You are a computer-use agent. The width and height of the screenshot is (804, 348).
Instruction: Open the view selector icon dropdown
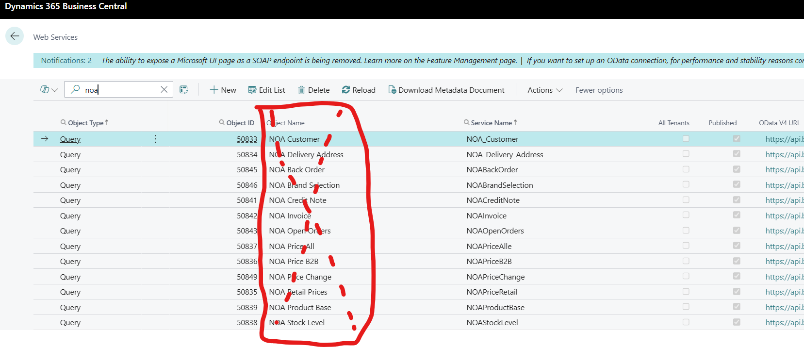49,90
